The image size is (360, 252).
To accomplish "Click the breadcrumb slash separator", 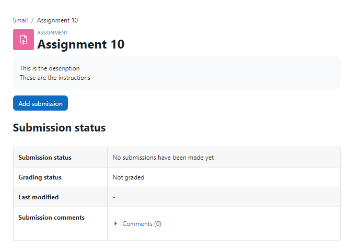I will click(x=32, y=20).
